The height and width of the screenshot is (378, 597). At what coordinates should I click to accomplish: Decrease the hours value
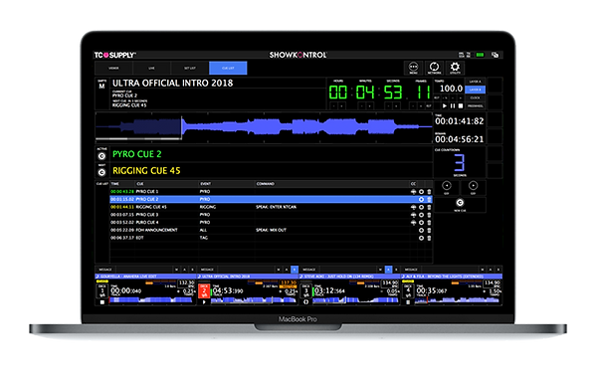pyautogui.click(x=334, y=105)
